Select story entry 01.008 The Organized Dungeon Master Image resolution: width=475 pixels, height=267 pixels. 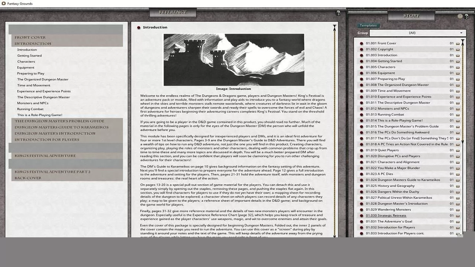click(397, 85)
